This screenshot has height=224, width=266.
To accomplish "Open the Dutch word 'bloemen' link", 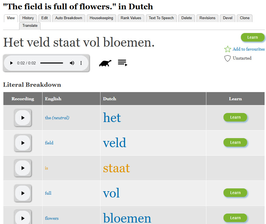I will [127, 218].
